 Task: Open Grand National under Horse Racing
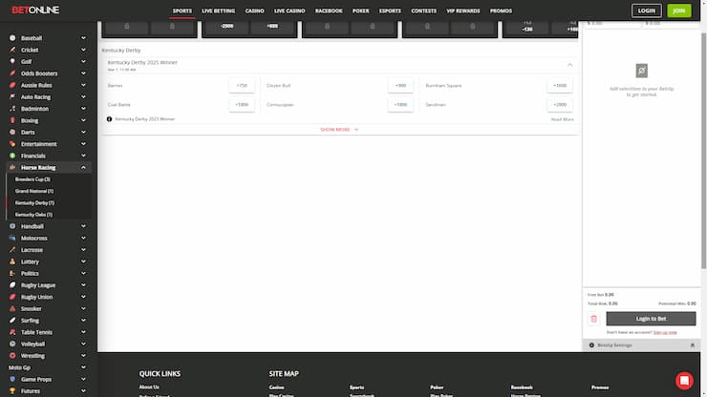[34, 191]
